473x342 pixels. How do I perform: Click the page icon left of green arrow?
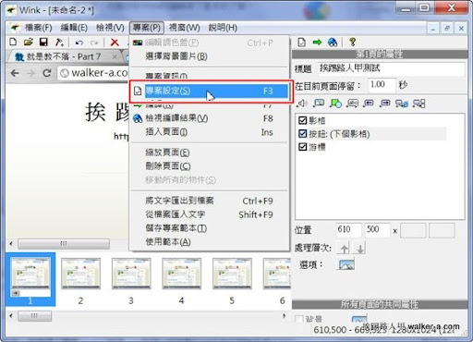click(302, 42)
